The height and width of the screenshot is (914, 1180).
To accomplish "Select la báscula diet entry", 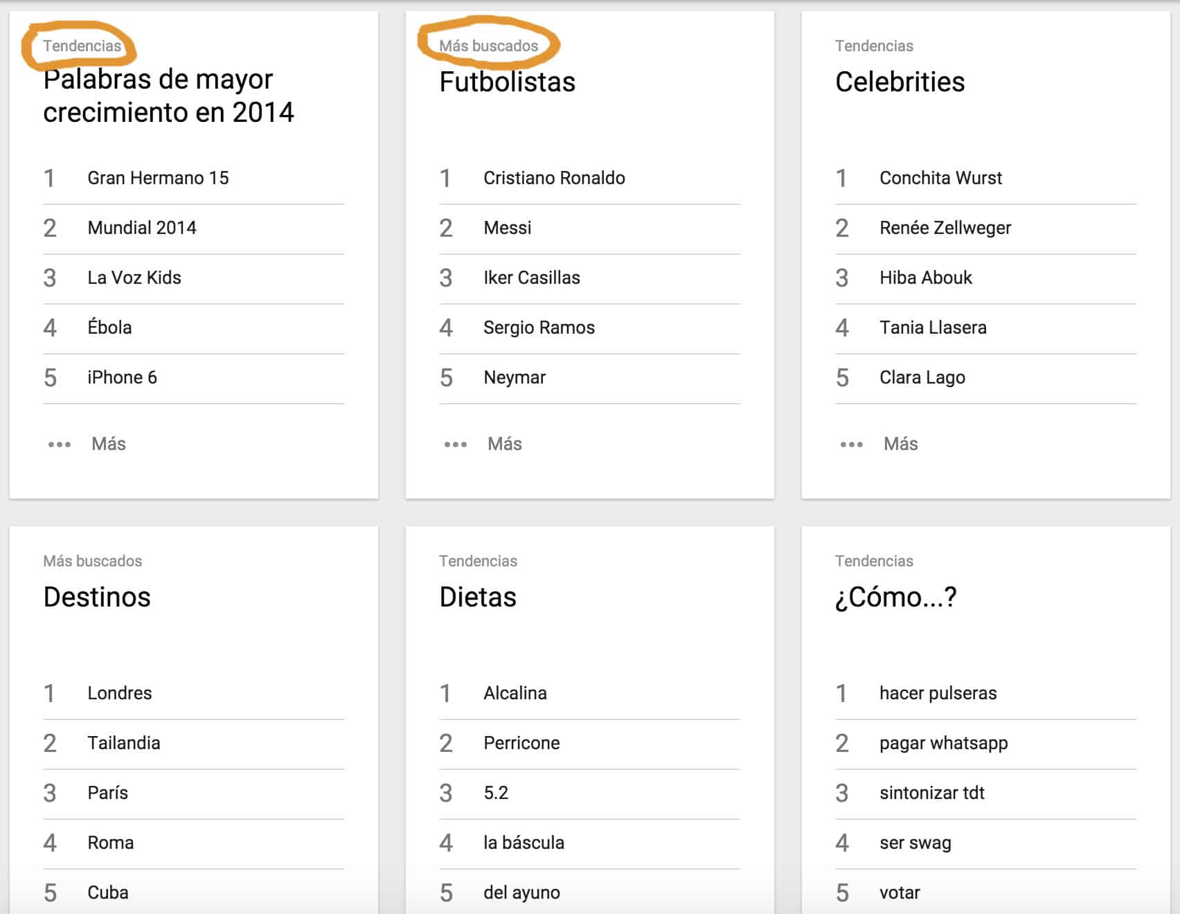I will click(524, 843).
